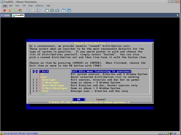This screenshot has height=135, width=181.
Task: Click the hard disk status icon
Action: point(160,134)
